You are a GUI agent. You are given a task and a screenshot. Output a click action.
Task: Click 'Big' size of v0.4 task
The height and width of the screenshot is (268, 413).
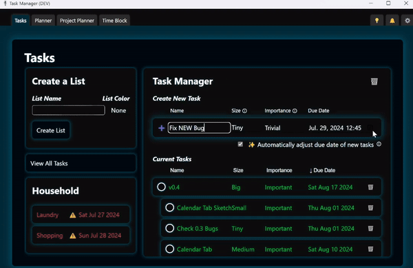coord(235,187)
